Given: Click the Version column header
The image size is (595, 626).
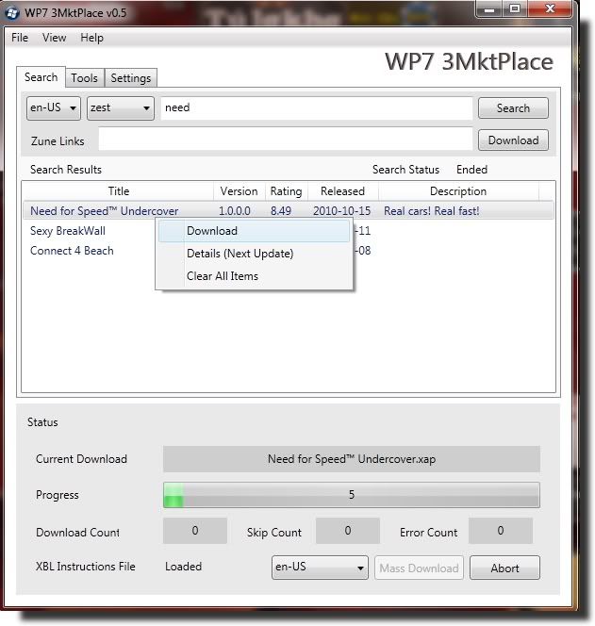Looking at the screenshot, I should pos(239,191).
